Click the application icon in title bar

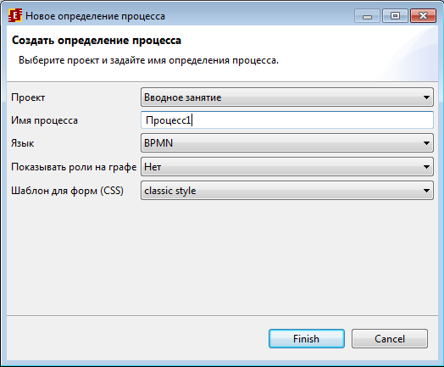[15, 15]
